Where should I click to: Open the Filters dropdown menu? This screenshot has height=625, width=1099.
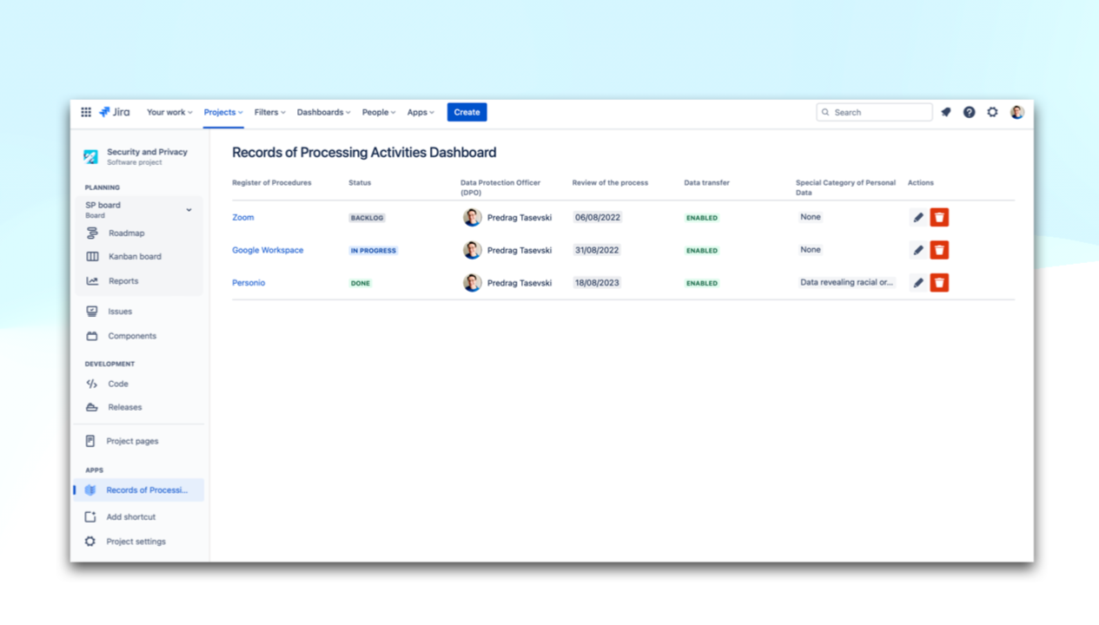click(269, 112)
